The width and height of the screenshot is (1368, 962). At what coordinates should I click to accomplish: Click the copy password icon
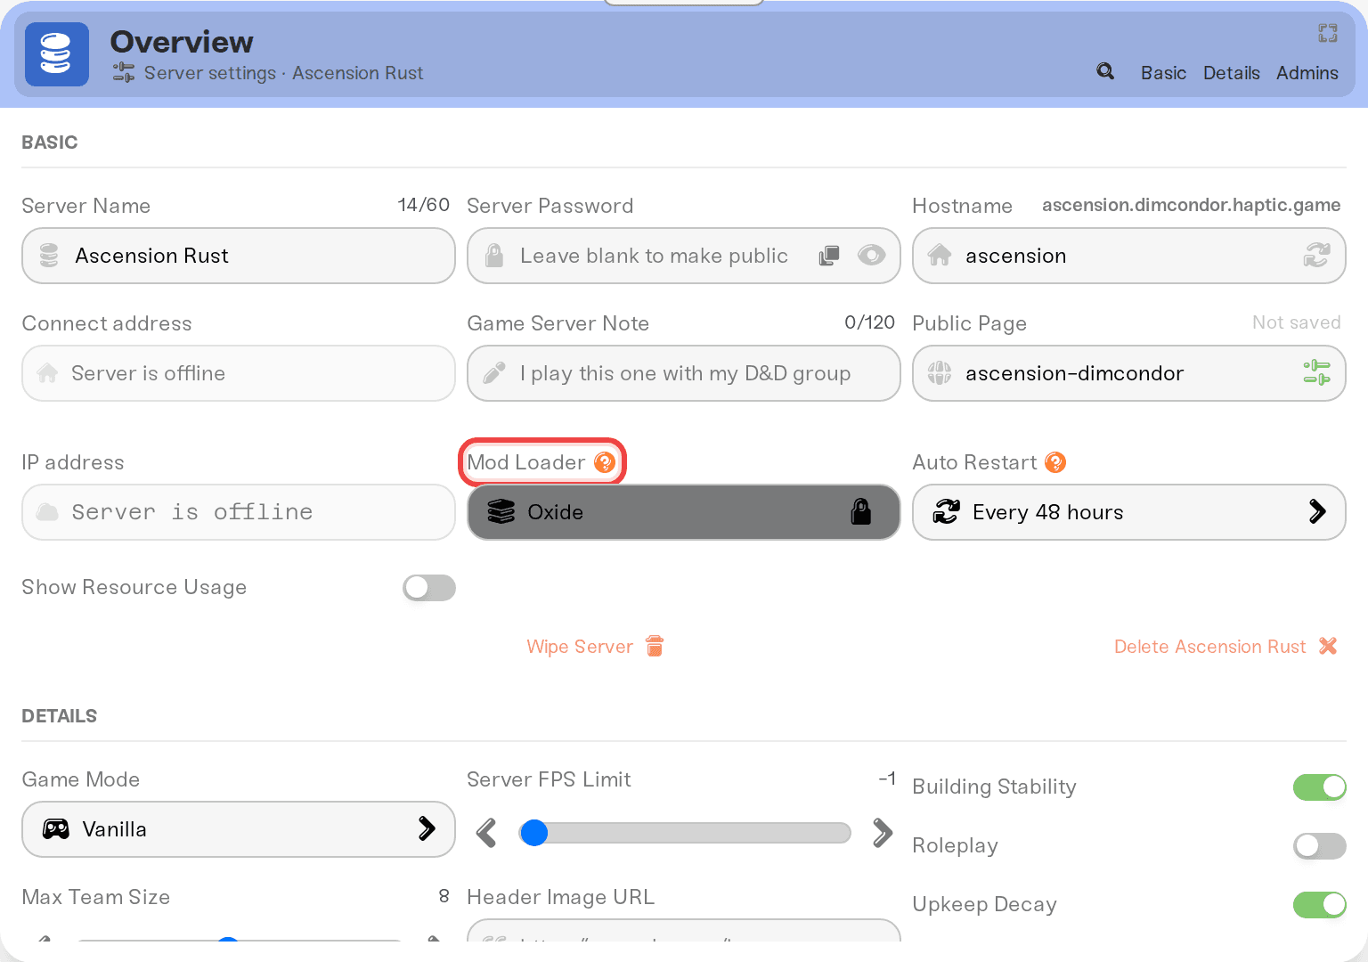[x=829, y=256]
